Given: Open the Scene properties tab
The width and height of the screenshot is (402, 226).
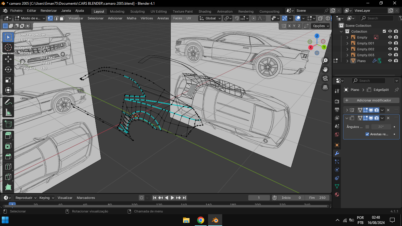Looking at the screenshot, I should (337, 126).
